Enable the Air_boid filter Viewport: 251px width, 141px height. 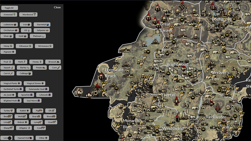pos(8,95)
